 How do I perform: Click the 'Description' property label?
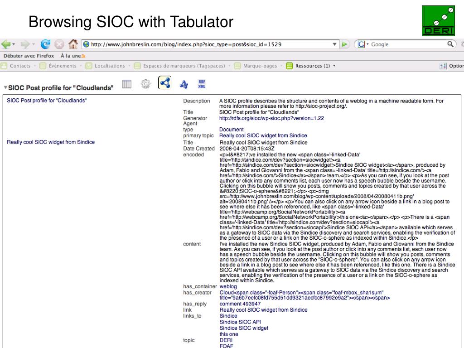(x=197, y=101)
